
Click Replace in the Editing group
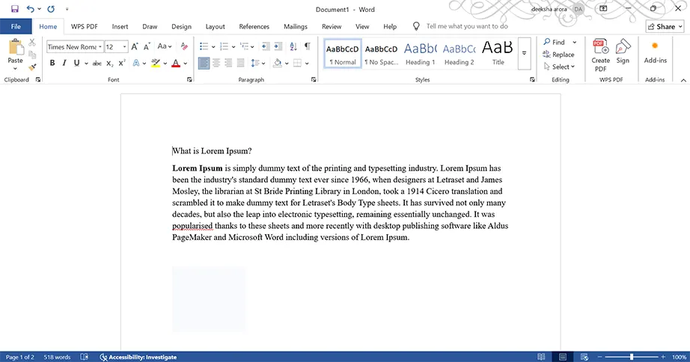pyautogui.click(x=558, y=55)
